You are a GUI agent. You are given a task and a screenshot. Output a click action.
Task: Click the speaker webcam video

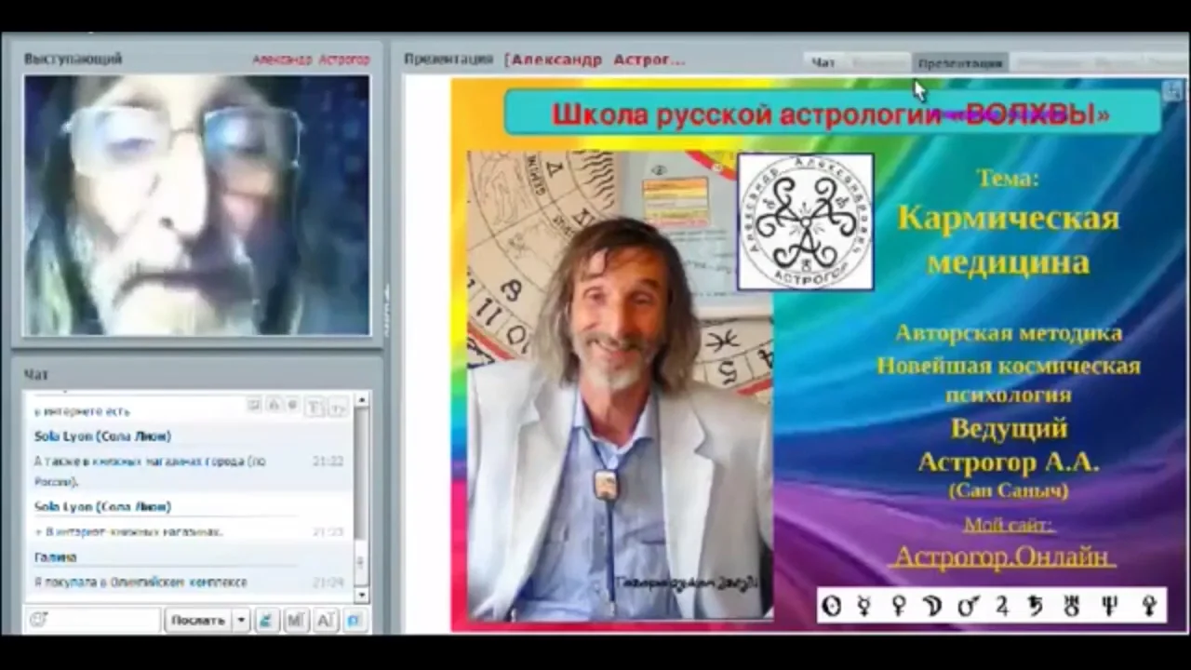click(x=196, y=205)
